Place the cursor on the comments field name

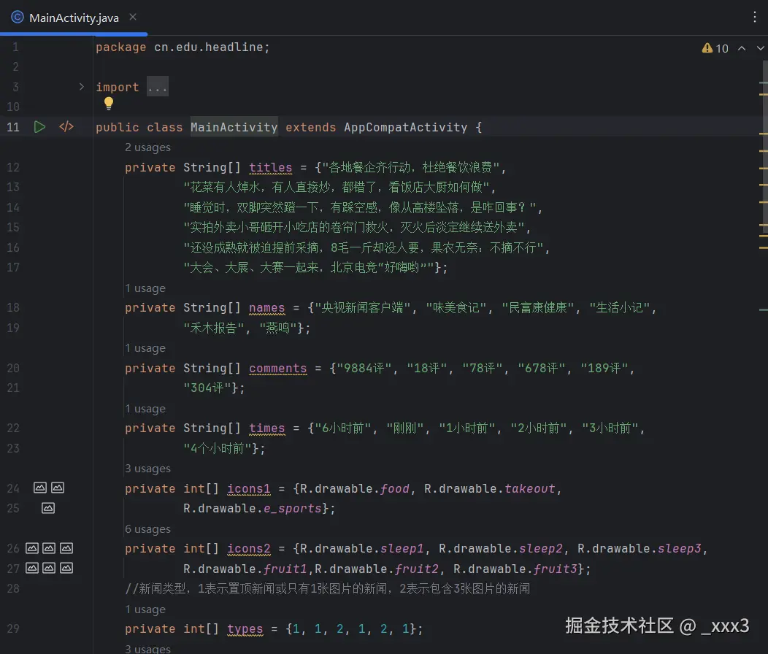(277, 369)
